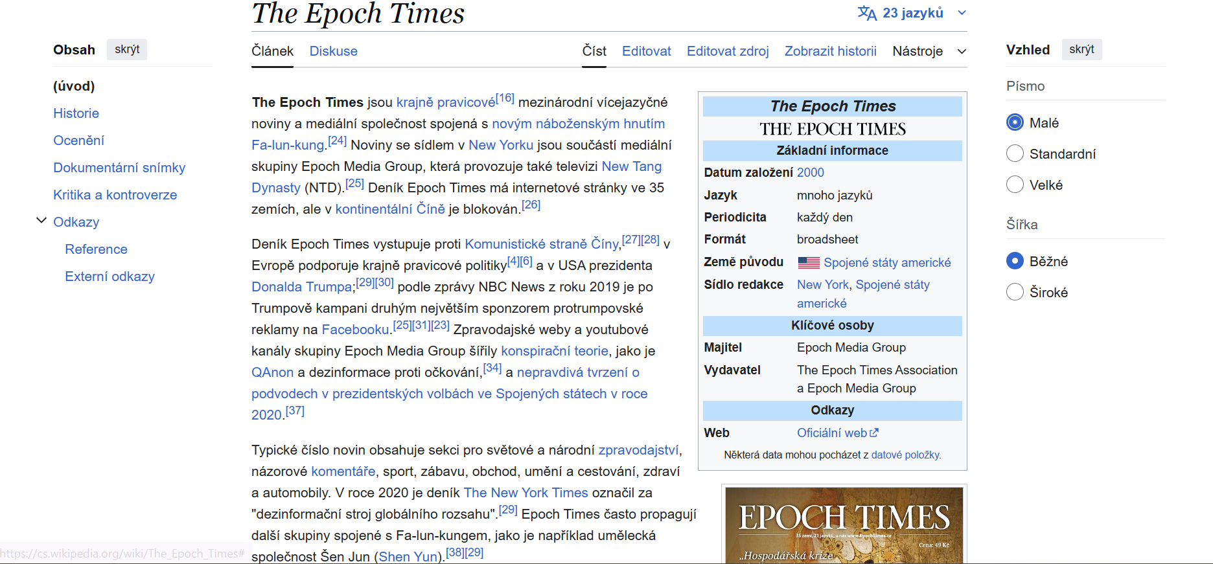Click the Epoch Times newspaper cover image
The height and width of the screenshot is (564, 1213).
click(x=844, y=525)
